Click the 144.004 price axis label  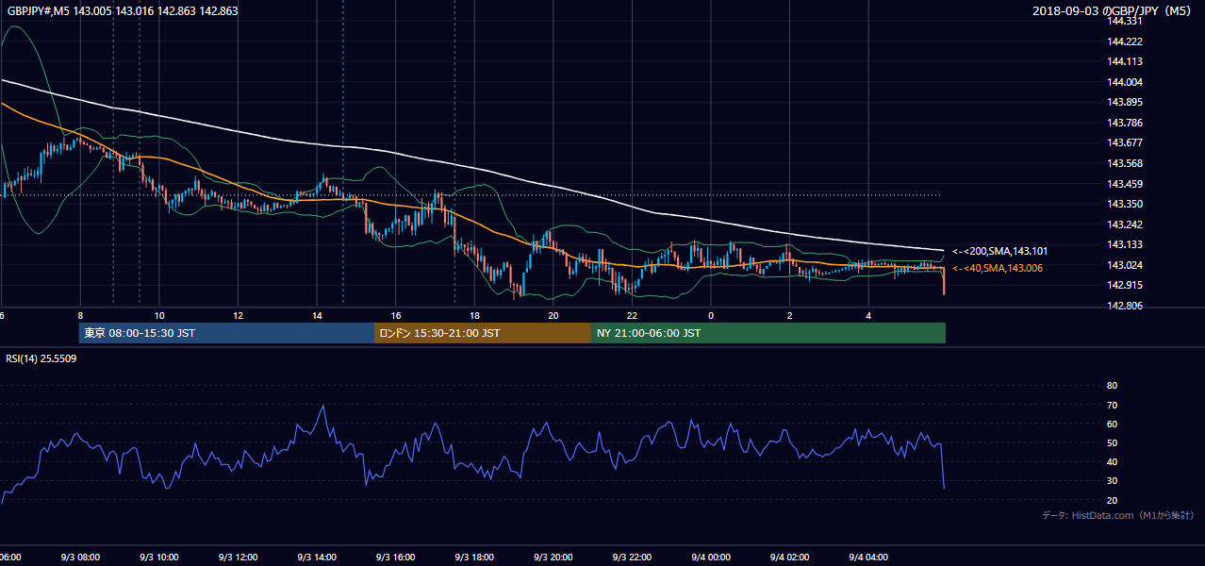click(x=1124, y=82)
